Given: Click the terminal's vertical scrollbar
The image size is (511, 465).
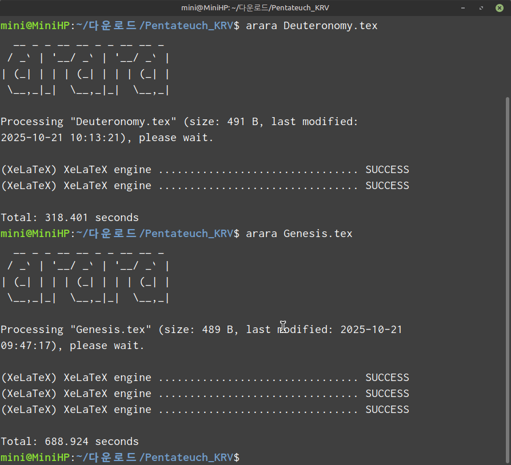Looking at the screenshot, I should [x=507, y=280].
